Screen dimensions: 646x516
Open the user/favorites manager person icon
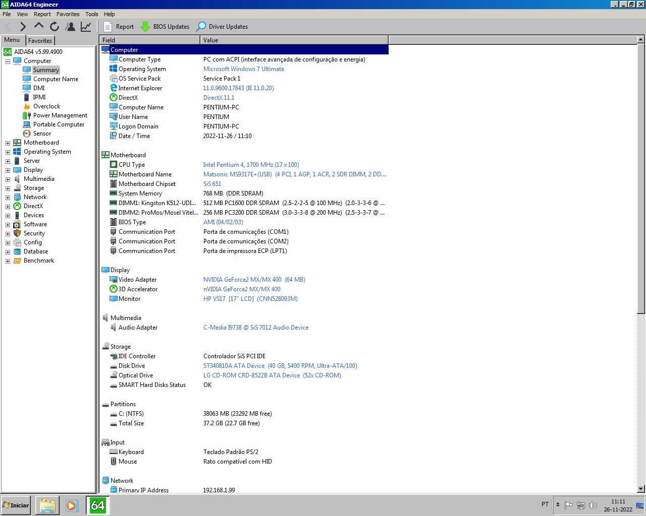[x=71, y=27]
